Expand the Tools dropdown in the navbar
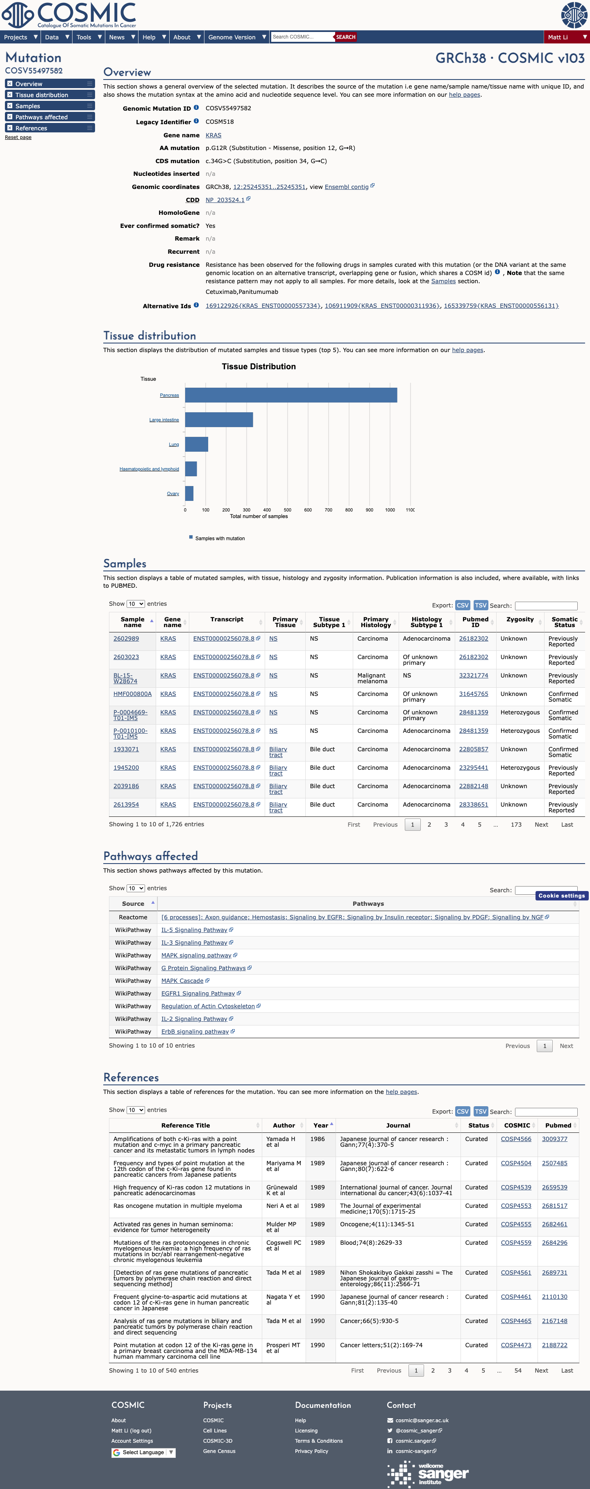Viewport: 590px width, 1489px height. click(x=89, y=37)
